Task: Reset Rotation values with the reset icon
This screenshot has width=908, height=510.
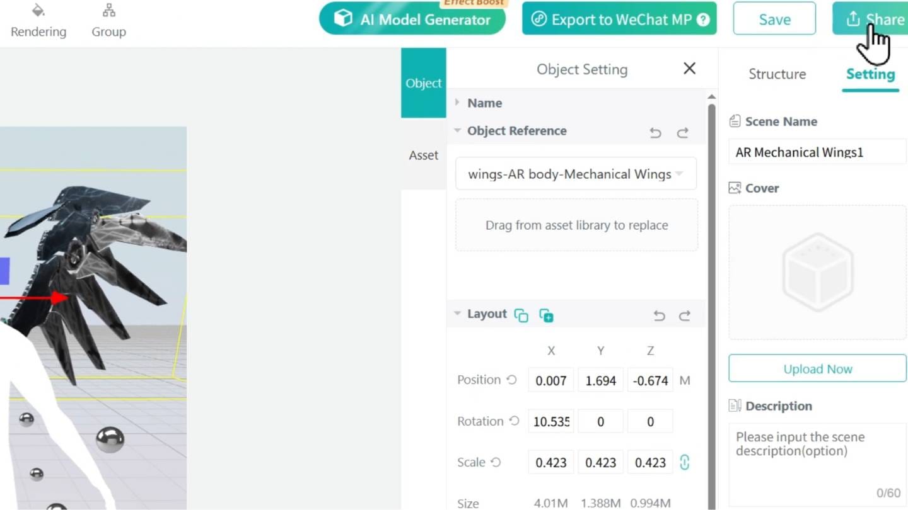Action: click(x=514, y=421)
